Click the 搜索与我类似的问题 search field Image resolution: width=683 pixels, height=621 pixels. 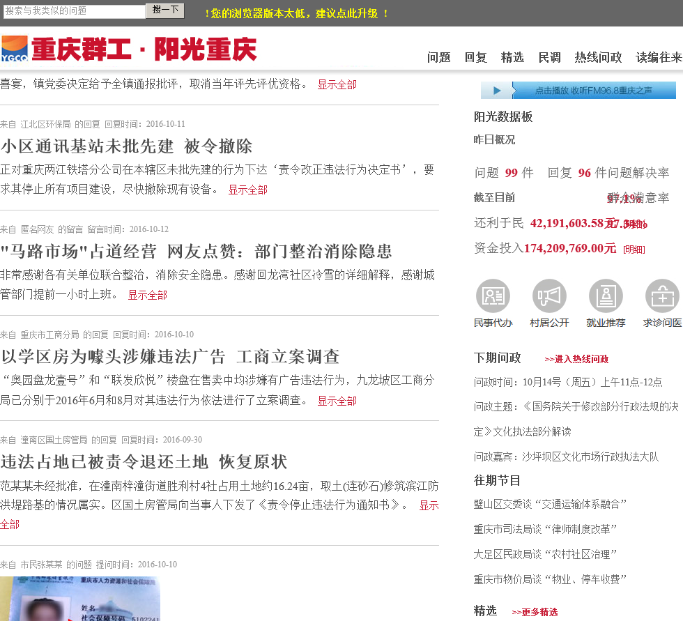(x=74, y=11)
